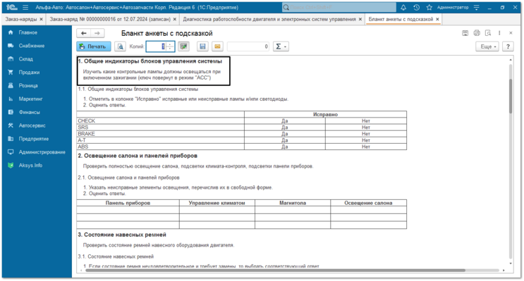Open history clock icon in title bar

tap(416, 7)
